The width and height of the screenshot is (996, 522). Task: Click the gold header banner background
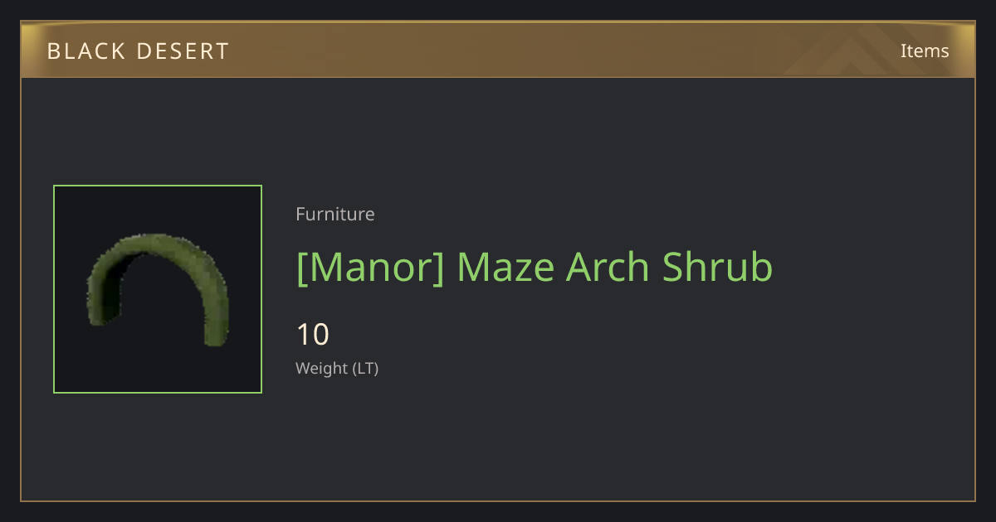click(x=498, y=51)
